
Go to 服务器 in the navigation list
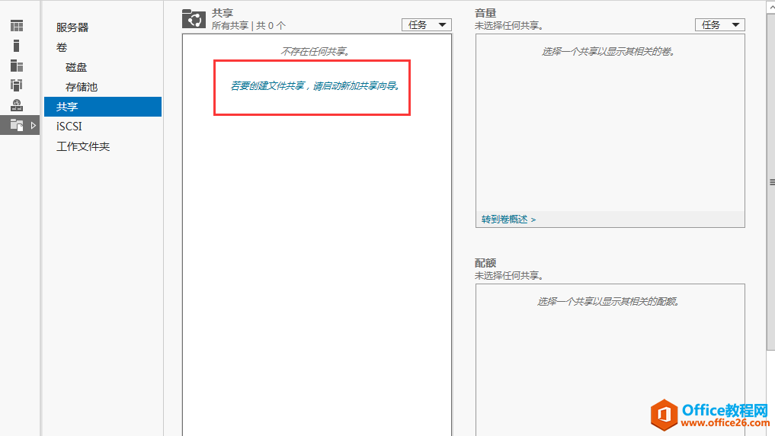point(72,27)
